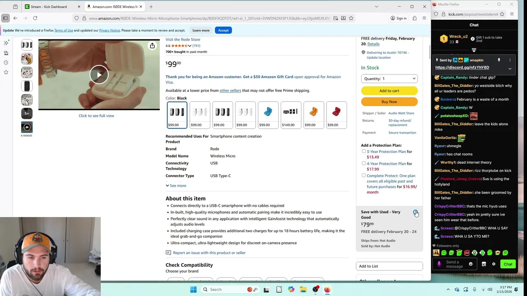Choose the $149.00 bundle variant
The image size is (527, 296).
coord(291,115)
